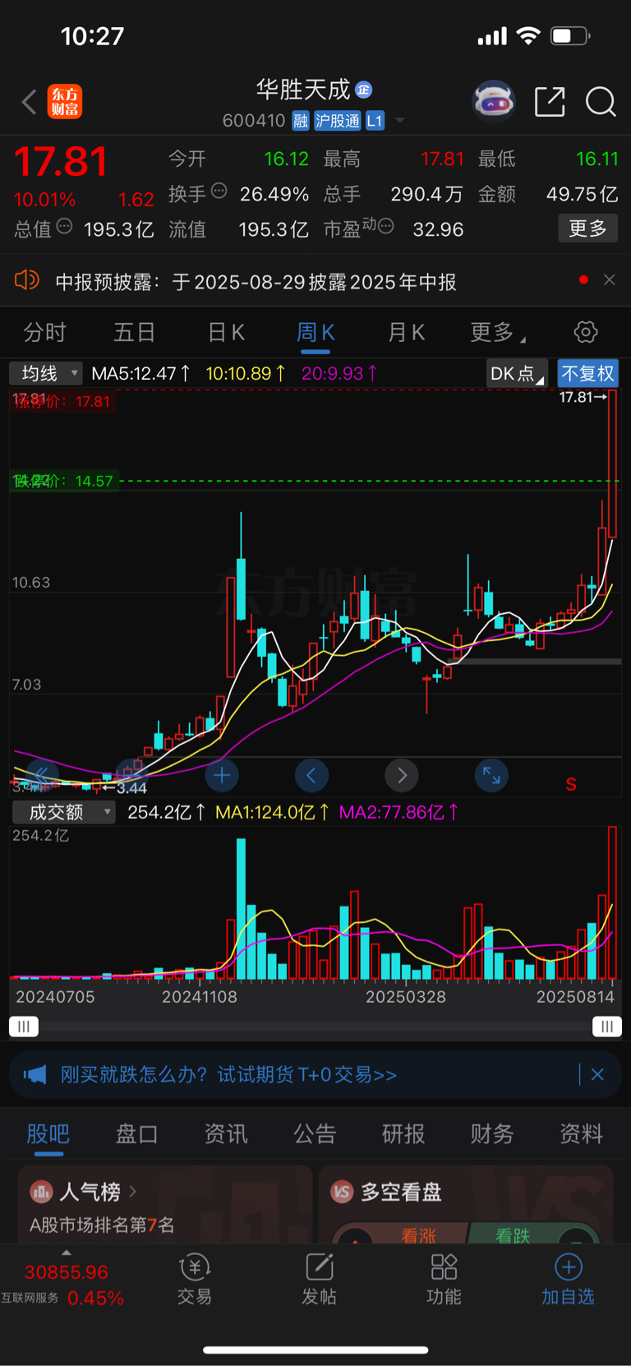Open 不复权 adjustment selector

coord(587,374)
